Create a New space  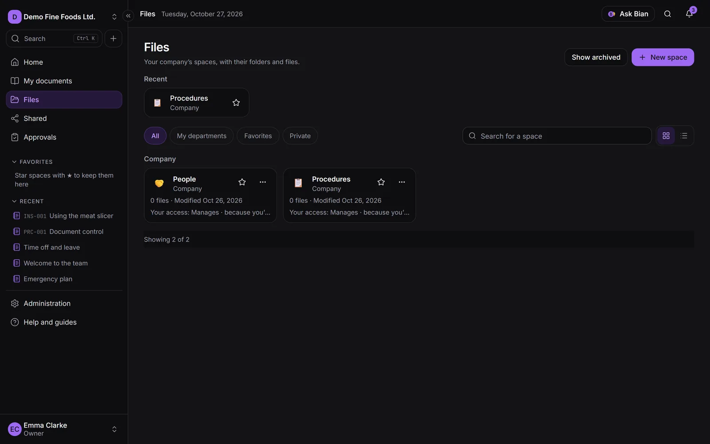tap(663, 57)
